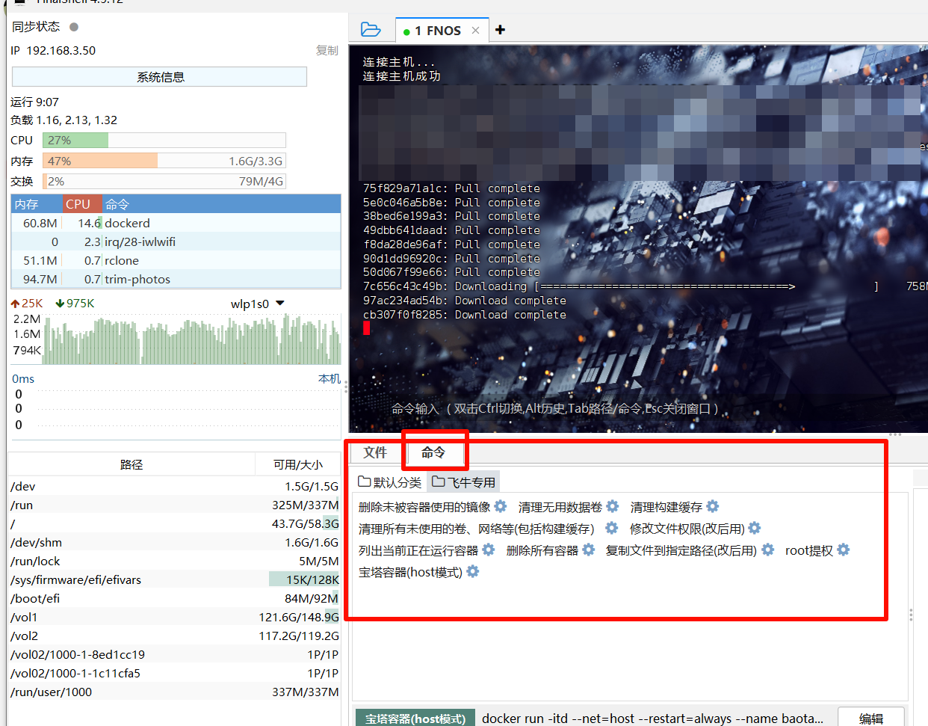The height and width of the screenshot is (726, 928).
Task: Select the 默认分类 command folder
Action: 390,482
